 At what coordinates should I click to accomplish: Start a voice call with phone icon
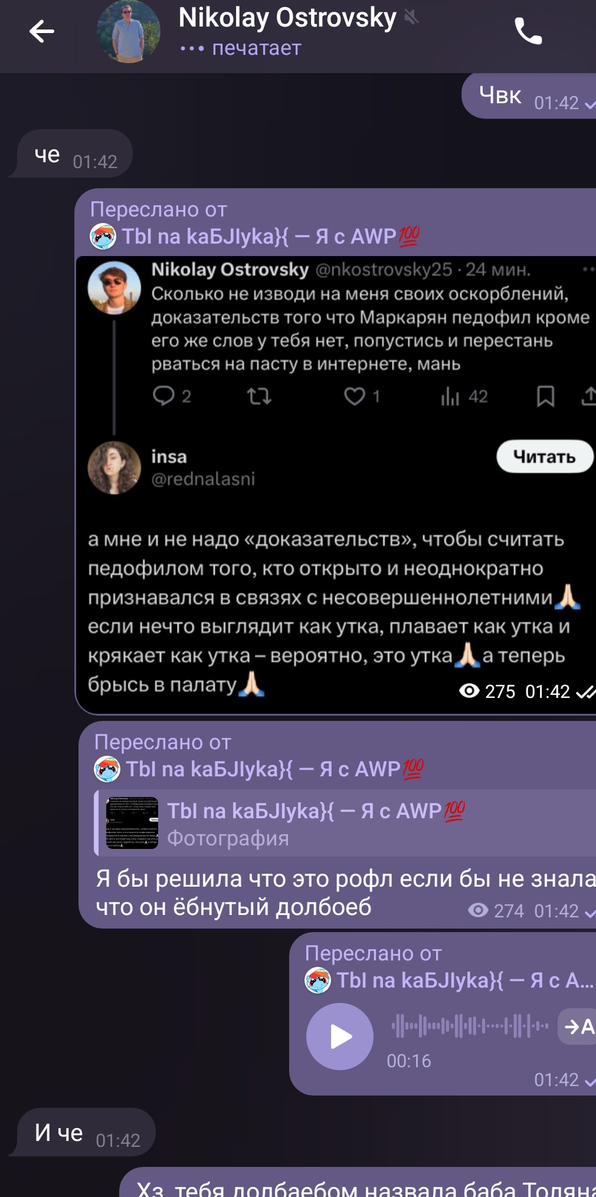click(528, 31)
